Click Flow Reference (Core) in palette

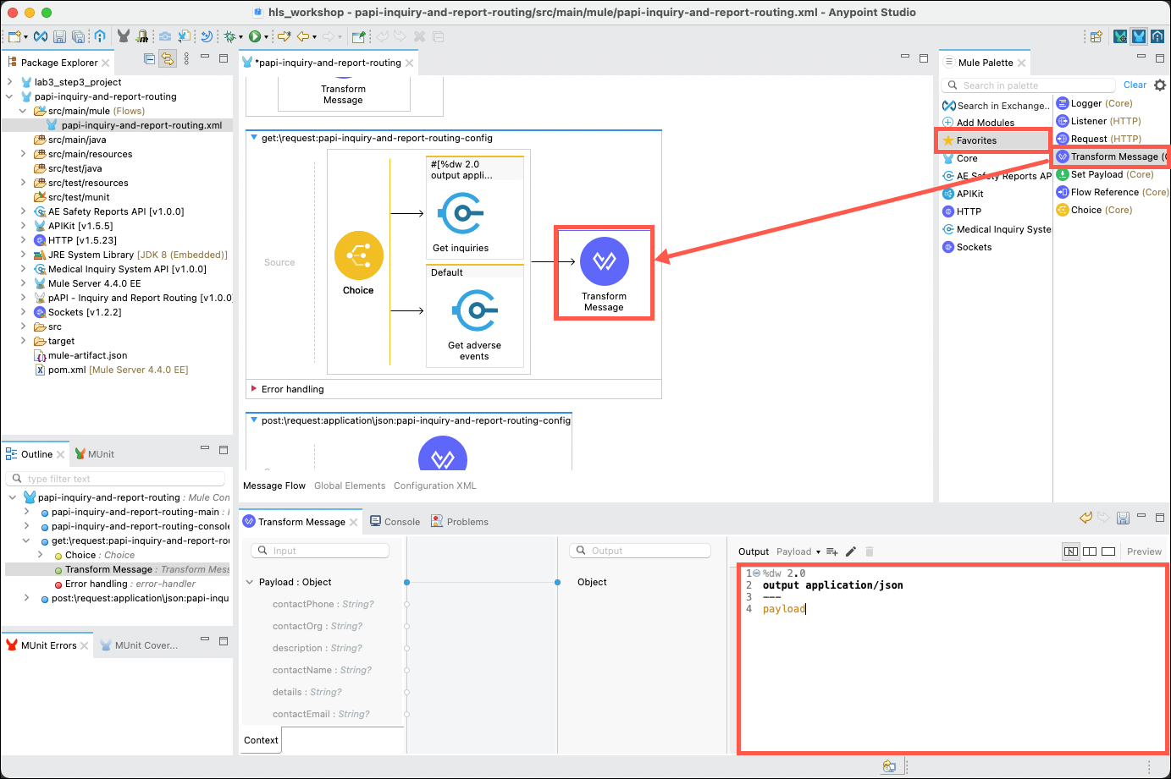pos(1112,192)
